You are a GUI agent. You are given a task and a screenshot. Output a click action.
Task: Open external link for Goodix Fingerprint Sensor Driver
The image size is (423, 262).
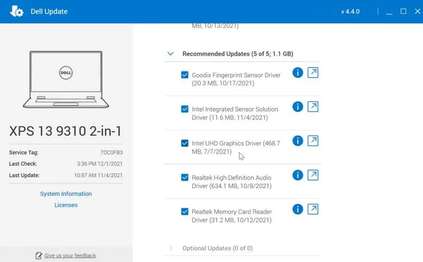click(x=313, y=72)
